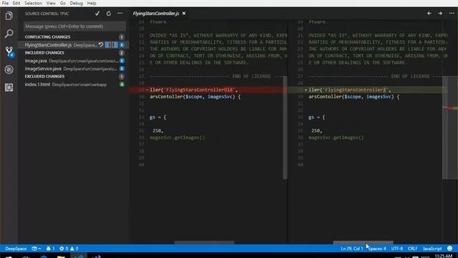Refresh the source control changes

coord(108,14)
